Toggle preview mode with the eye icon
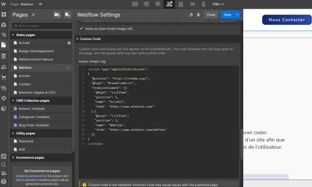 click(40, 4)
